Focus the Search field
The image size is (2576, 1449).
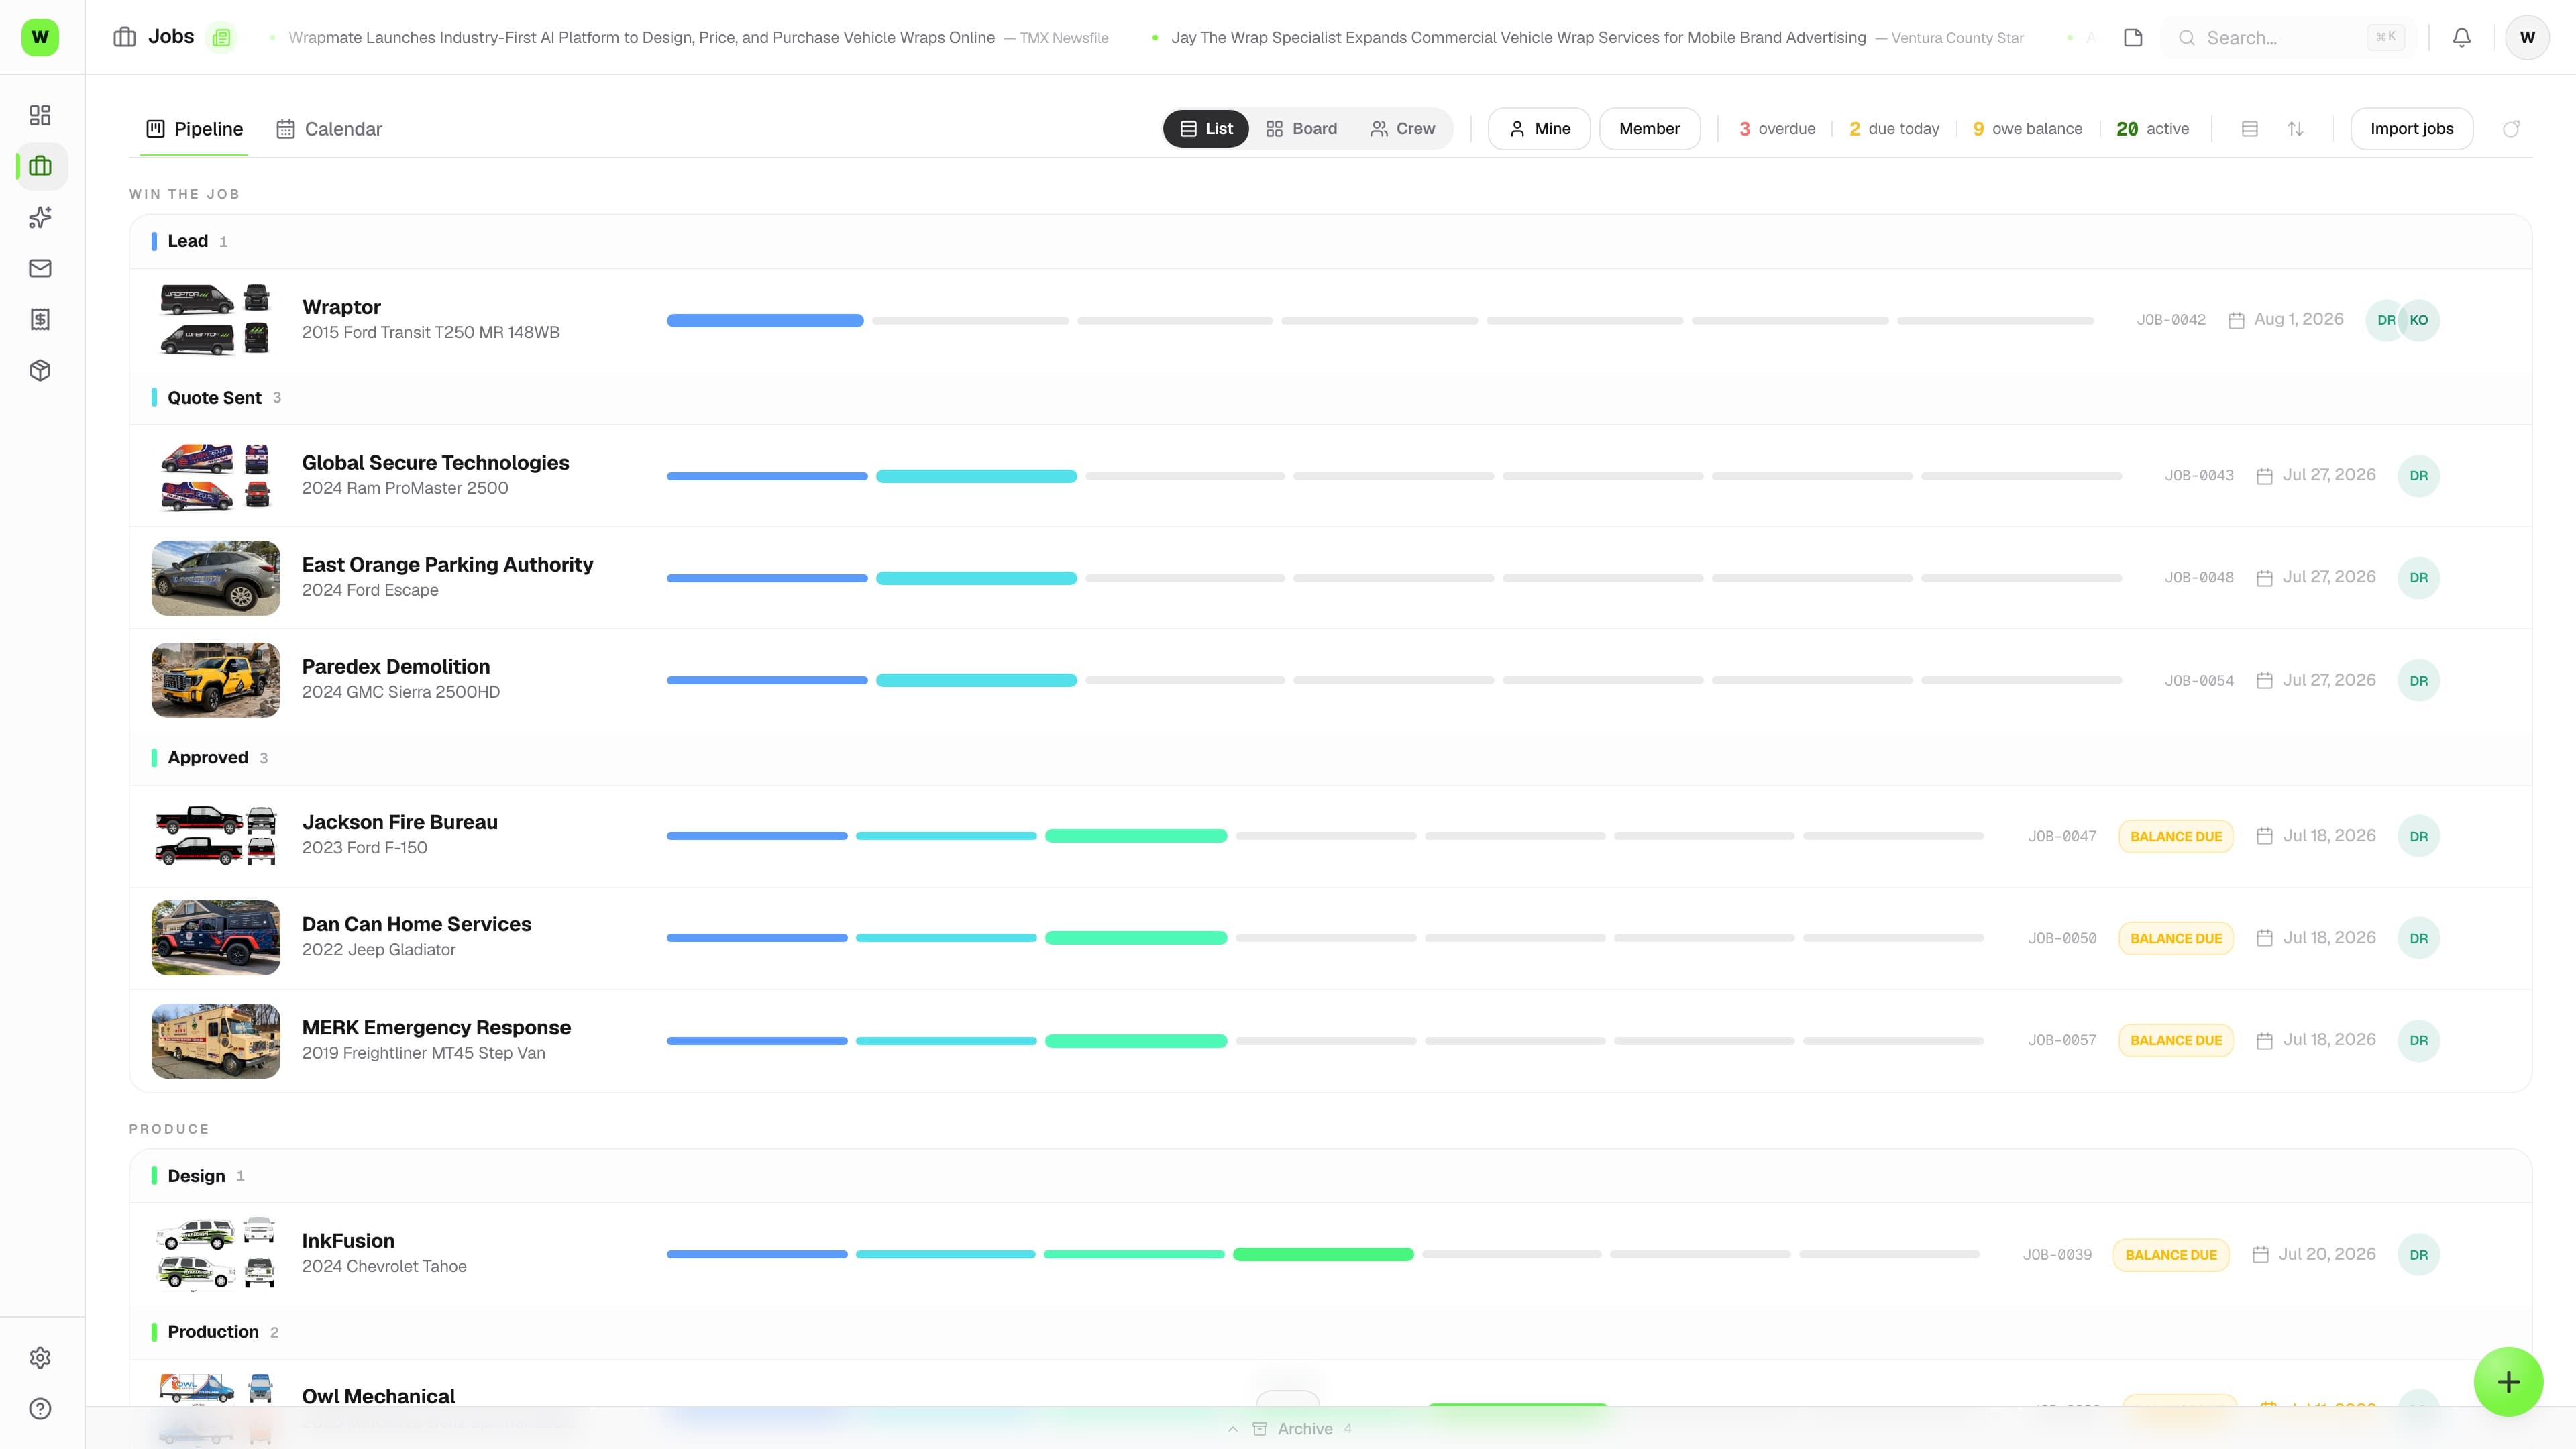[2288, 37]
